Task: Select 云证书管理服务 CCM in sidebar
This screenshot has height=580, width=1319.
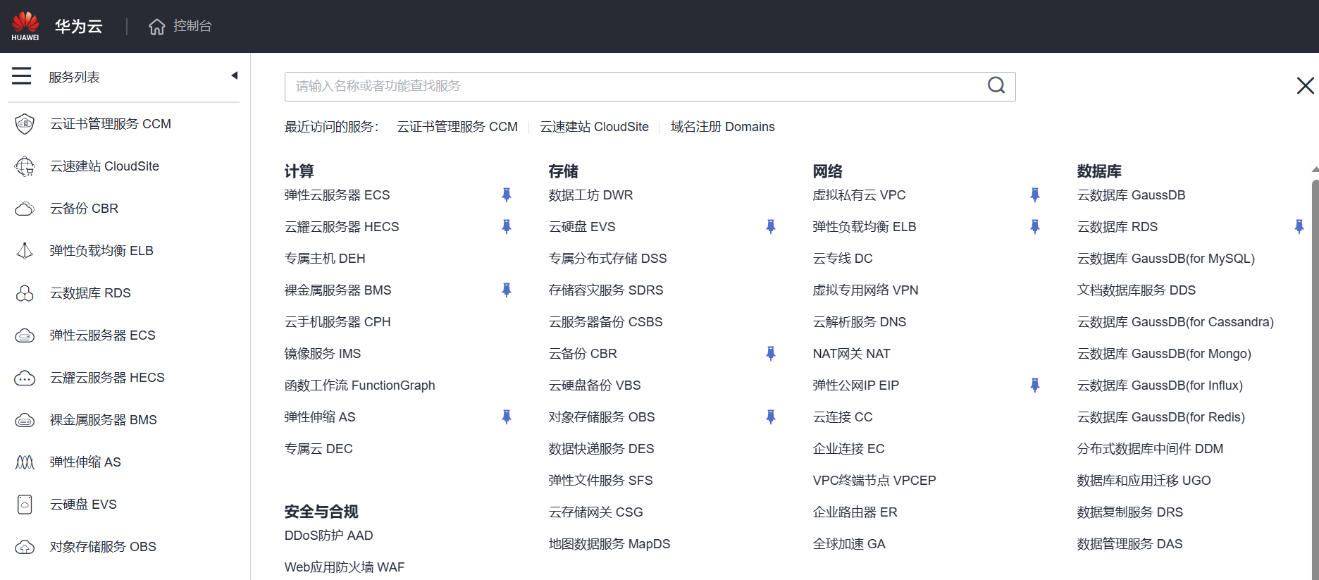Action: [x=111, y=124]
